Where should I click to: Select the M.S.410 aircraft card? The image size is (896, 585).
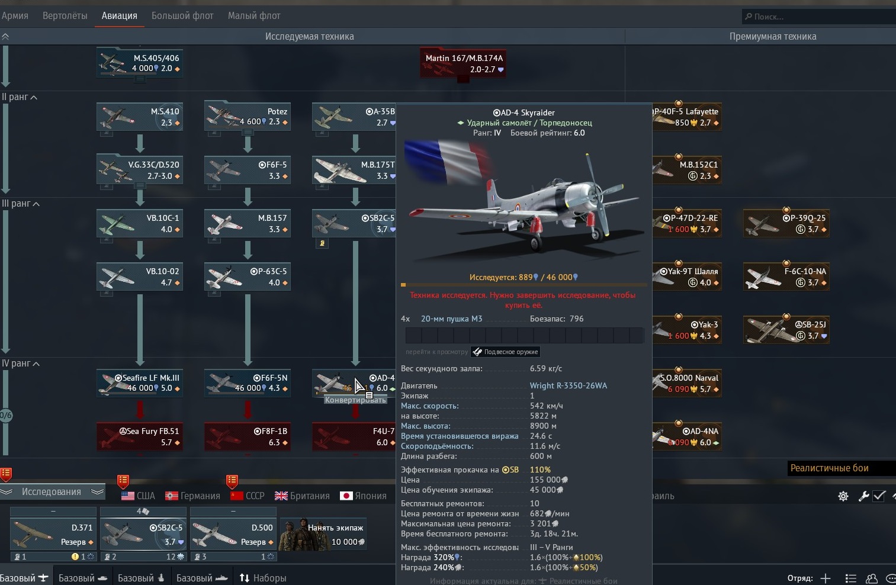pyautogui.click(x=140, y=117)
